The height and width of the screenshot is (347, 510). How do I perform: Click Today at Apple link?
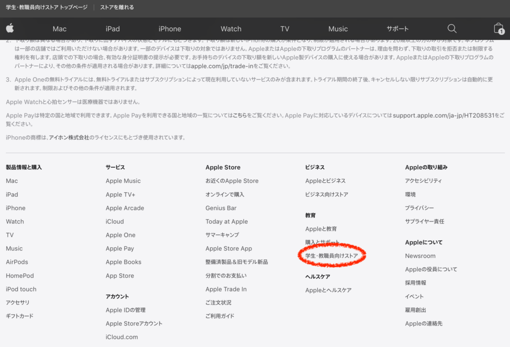[x=227, y=222]
